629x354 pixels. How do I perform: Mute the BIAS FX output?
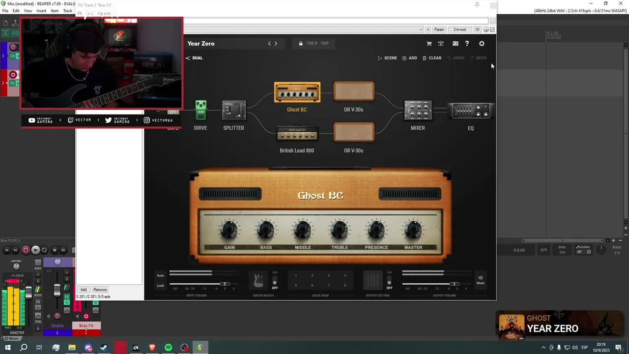click(x=481, y=280)
